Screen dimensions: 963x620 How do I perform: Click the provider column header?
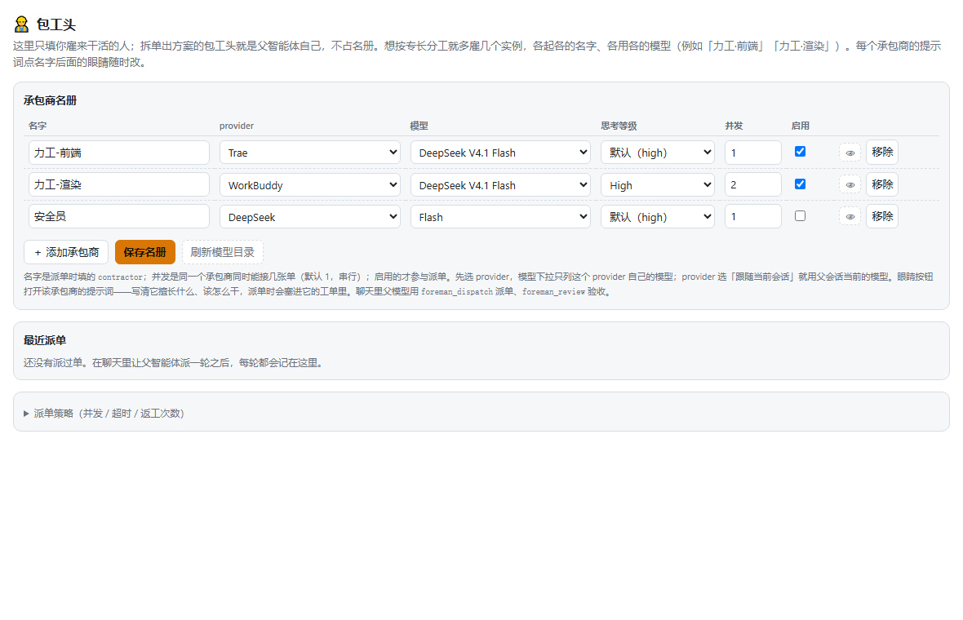(x=237, y=126)
